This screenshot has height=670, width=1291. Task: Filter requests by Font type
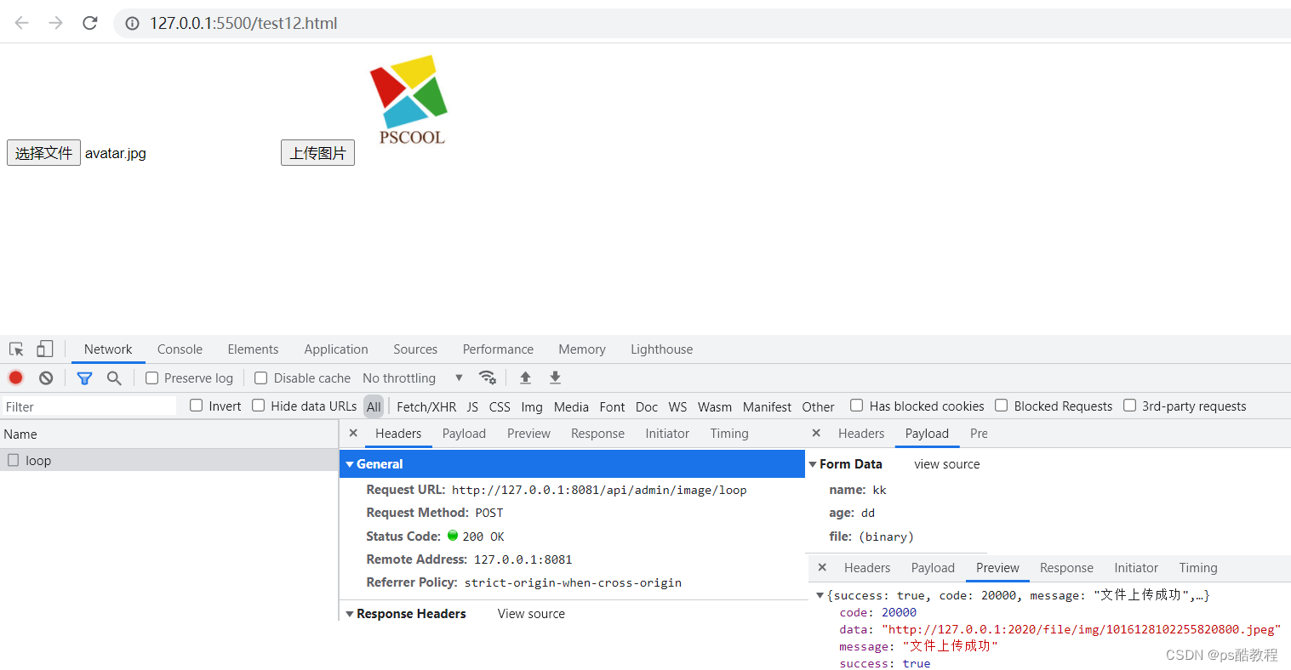[x=612, y=407]
